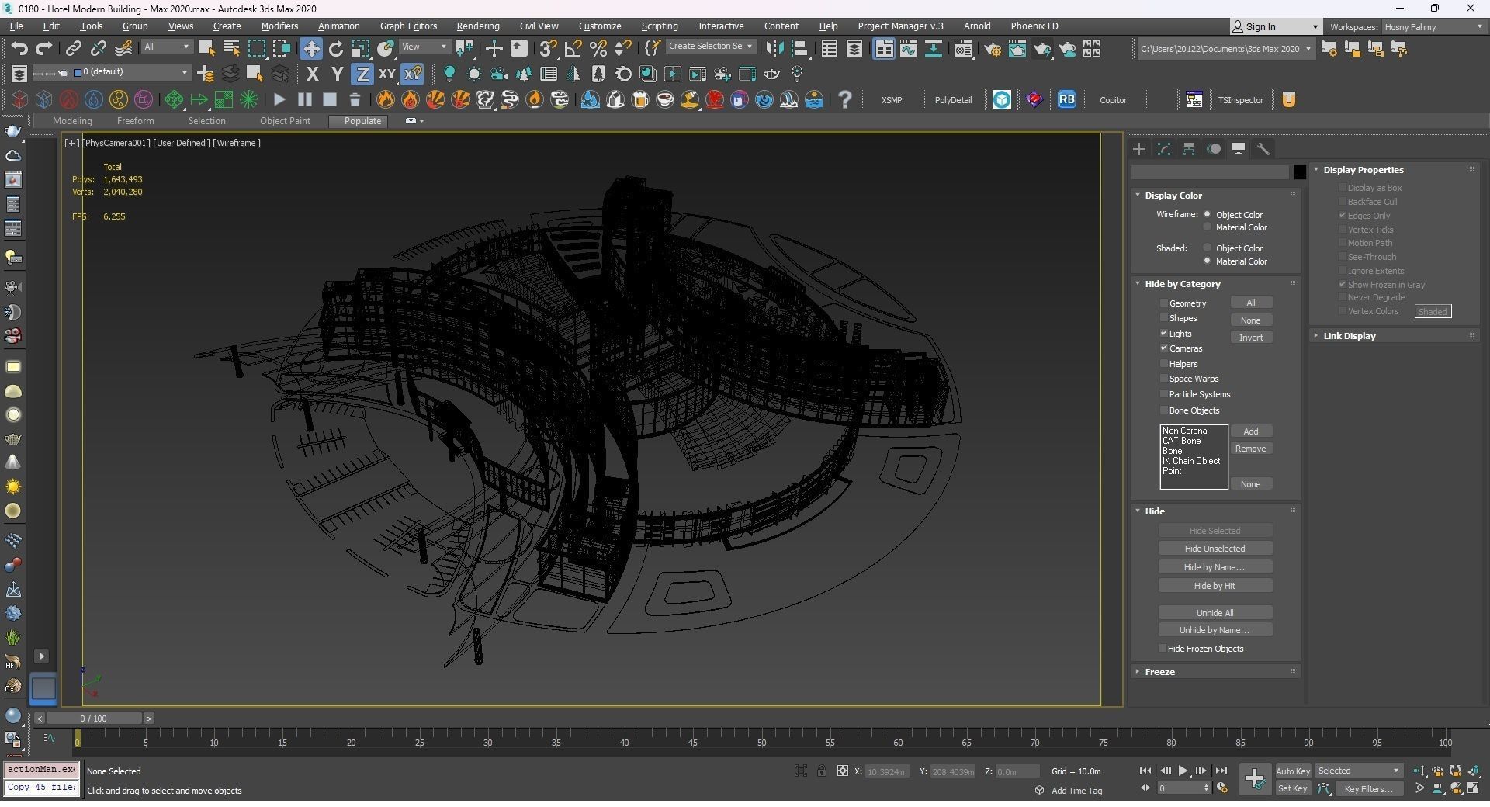Uncheck the Cameras hide category box
This screenshot has width=1490, height=807.
1163,348
